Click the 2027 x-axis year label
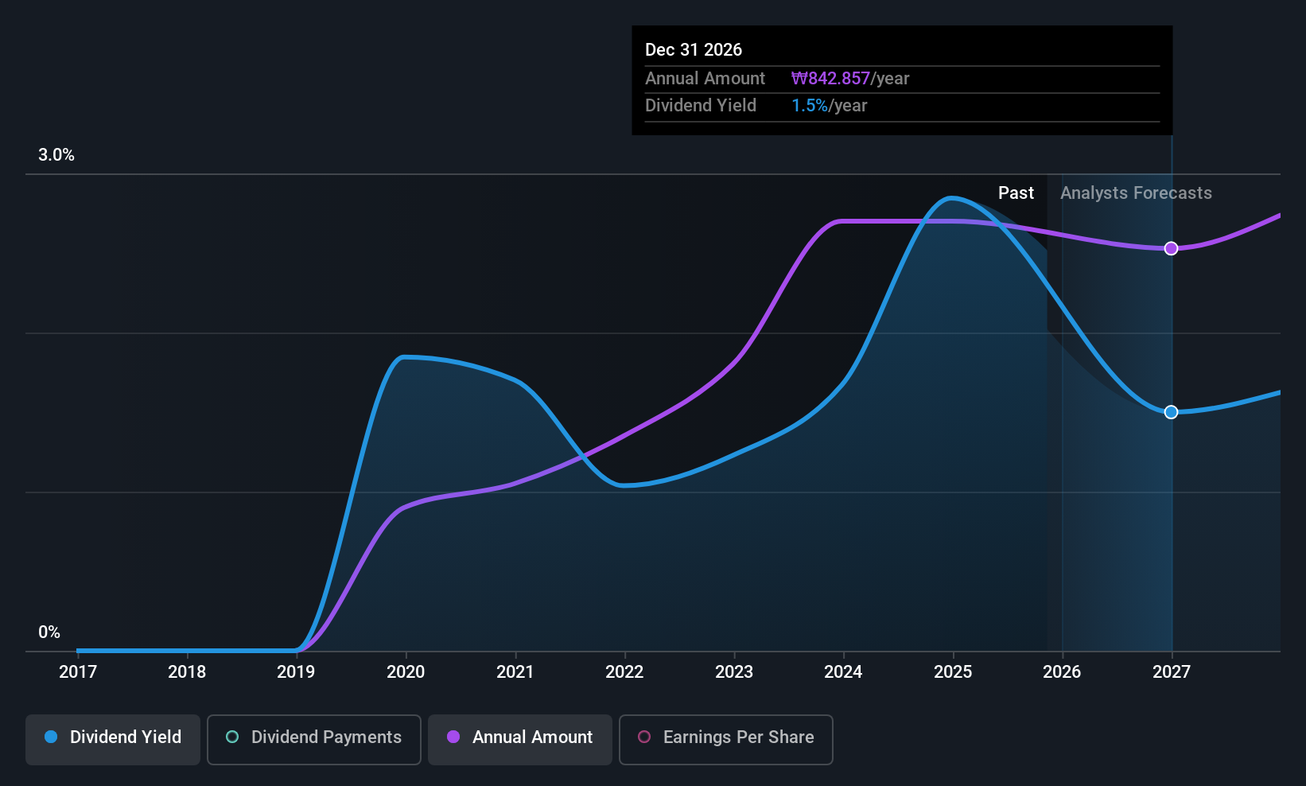Screen dimensions: 1306x786 pyautogui.click(x=1172, y=672)
